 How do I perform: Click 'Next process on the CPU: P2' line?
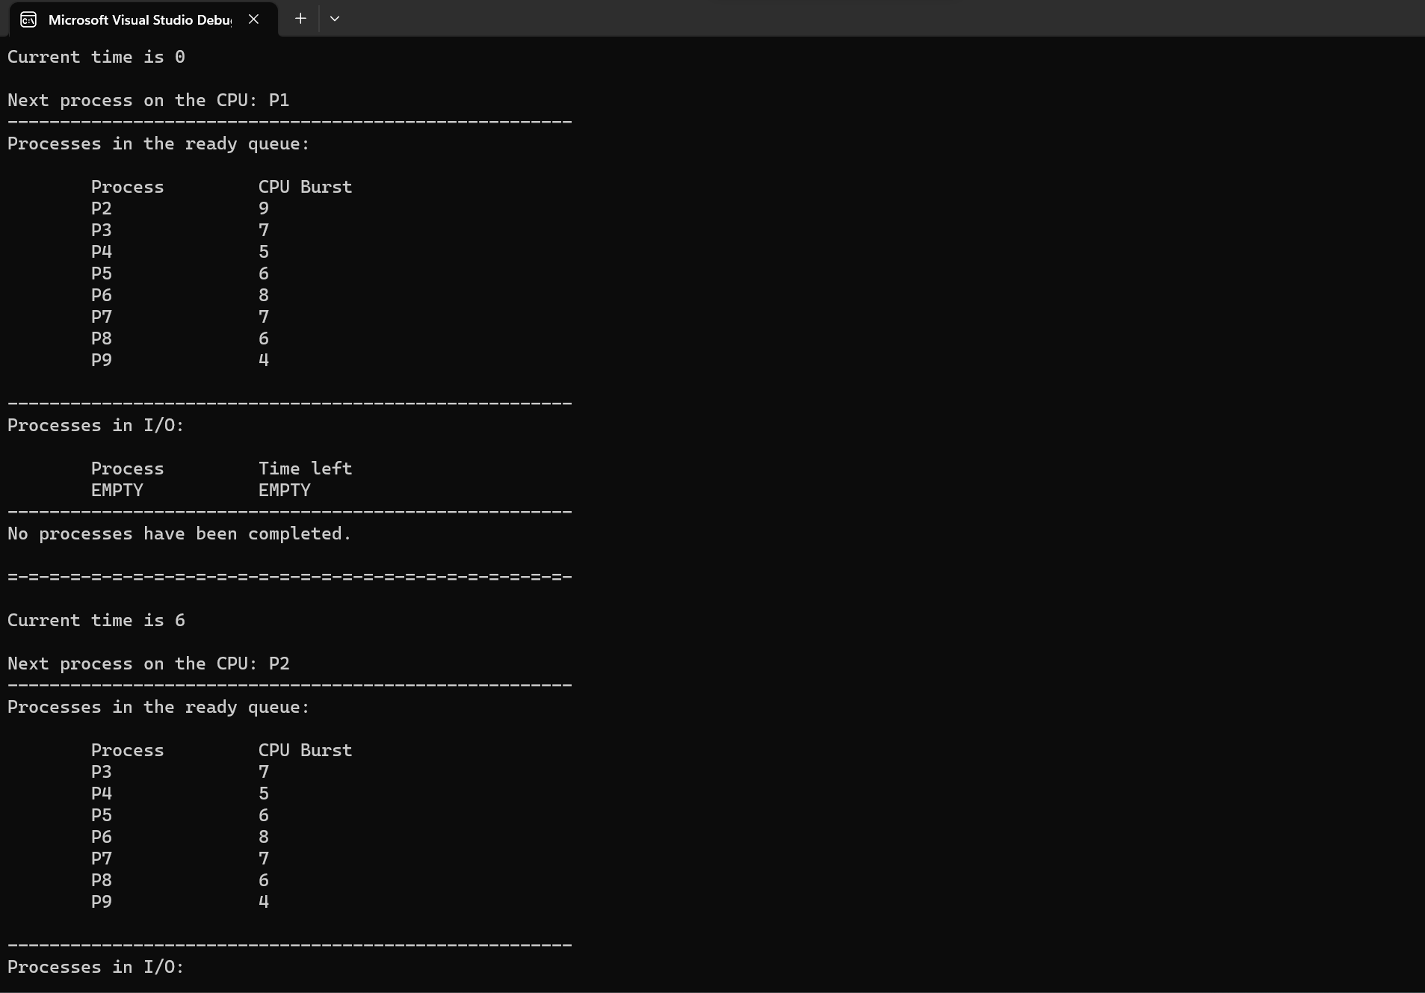(148, 663)
